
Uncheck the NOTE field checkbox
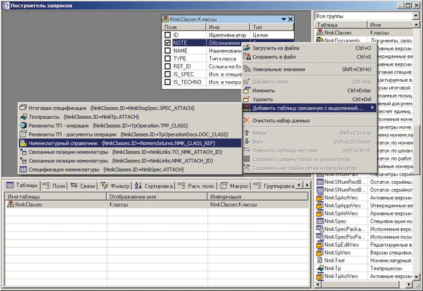pos(167,42)
